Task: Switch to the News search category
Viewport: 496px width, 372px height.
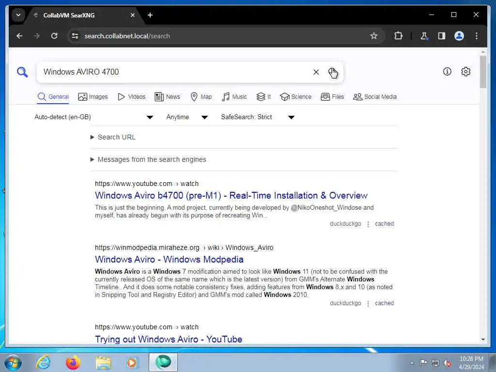Action: 167,97
